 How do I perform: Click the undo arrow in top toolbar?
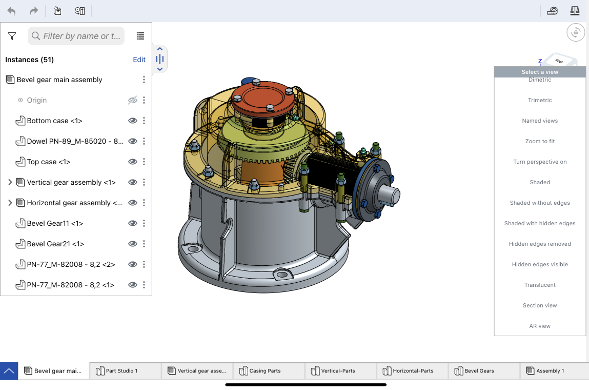click(x=11, y=11)
